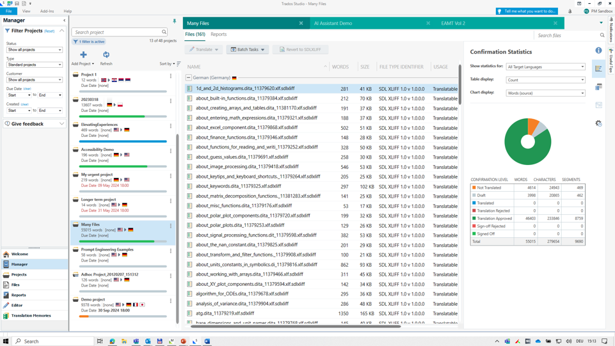Switch to the Reports tab

tap(218, 35)
